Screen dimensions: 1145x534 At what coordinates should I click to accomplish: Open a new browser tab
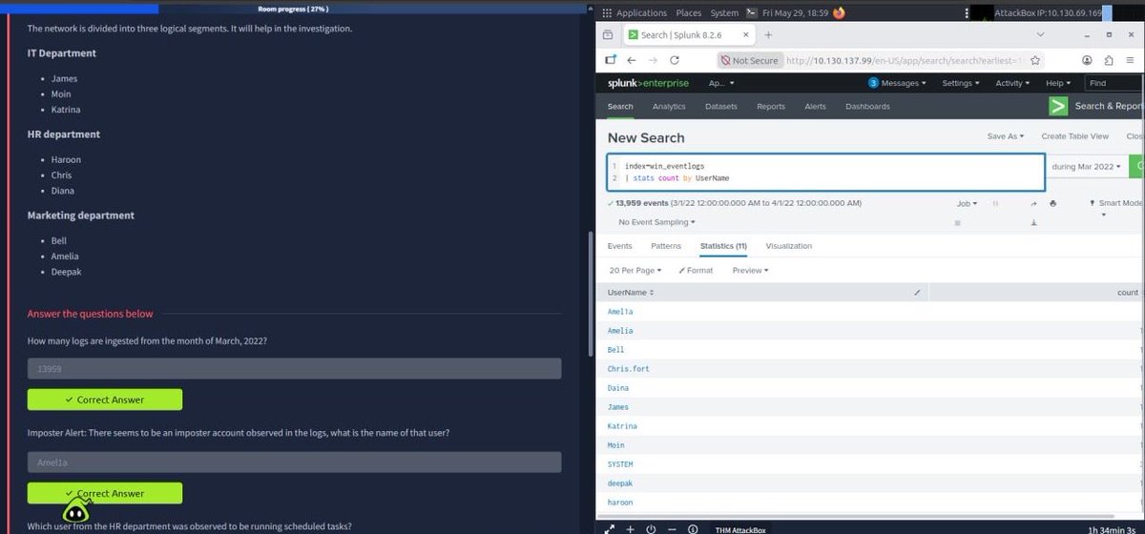(768, 35)
